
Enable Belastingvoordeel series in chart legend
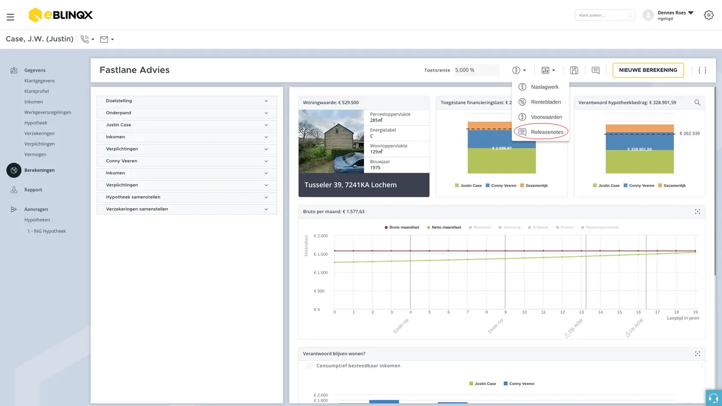pyautogui.click(x=599, y=227)
